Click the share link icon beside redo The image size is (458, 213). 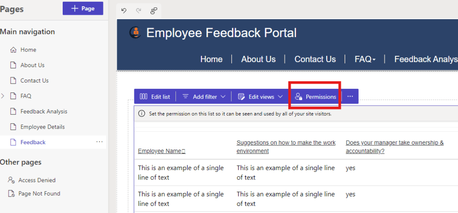[x=154, y=10]
